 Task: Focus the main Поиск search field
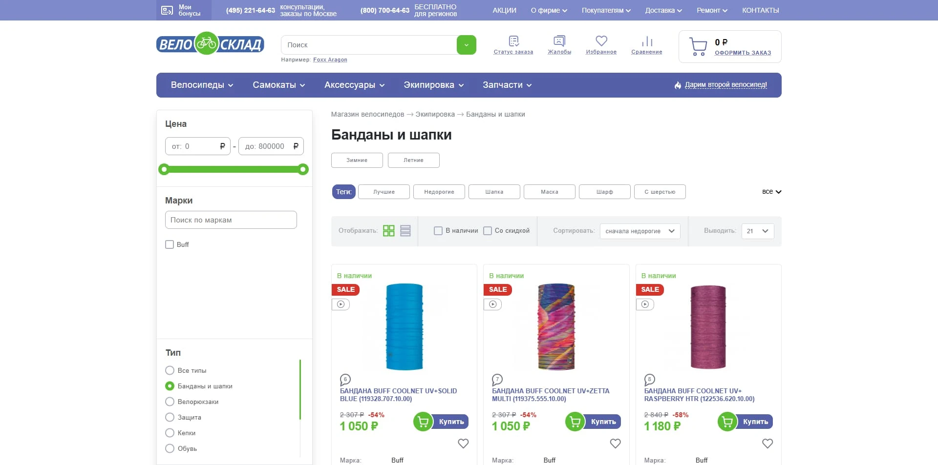pyautogui.click(x=369, y=45)
